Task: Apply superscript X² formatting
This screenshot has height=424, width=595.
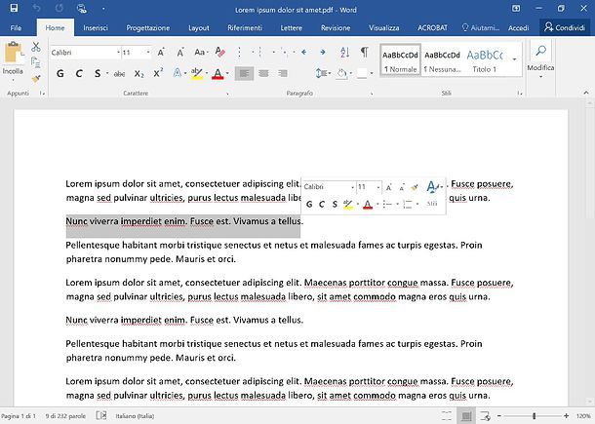Action: pyautogui.click(x=158, y=73)
